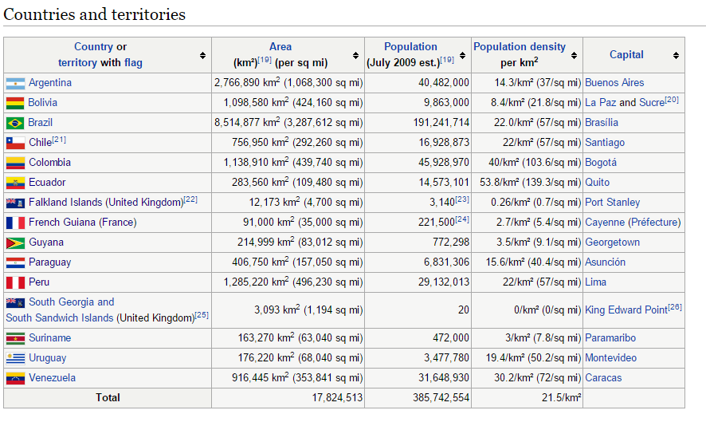Click the Colombia flag icon
This screenshot has height=422, width=706.
point(15,163)
